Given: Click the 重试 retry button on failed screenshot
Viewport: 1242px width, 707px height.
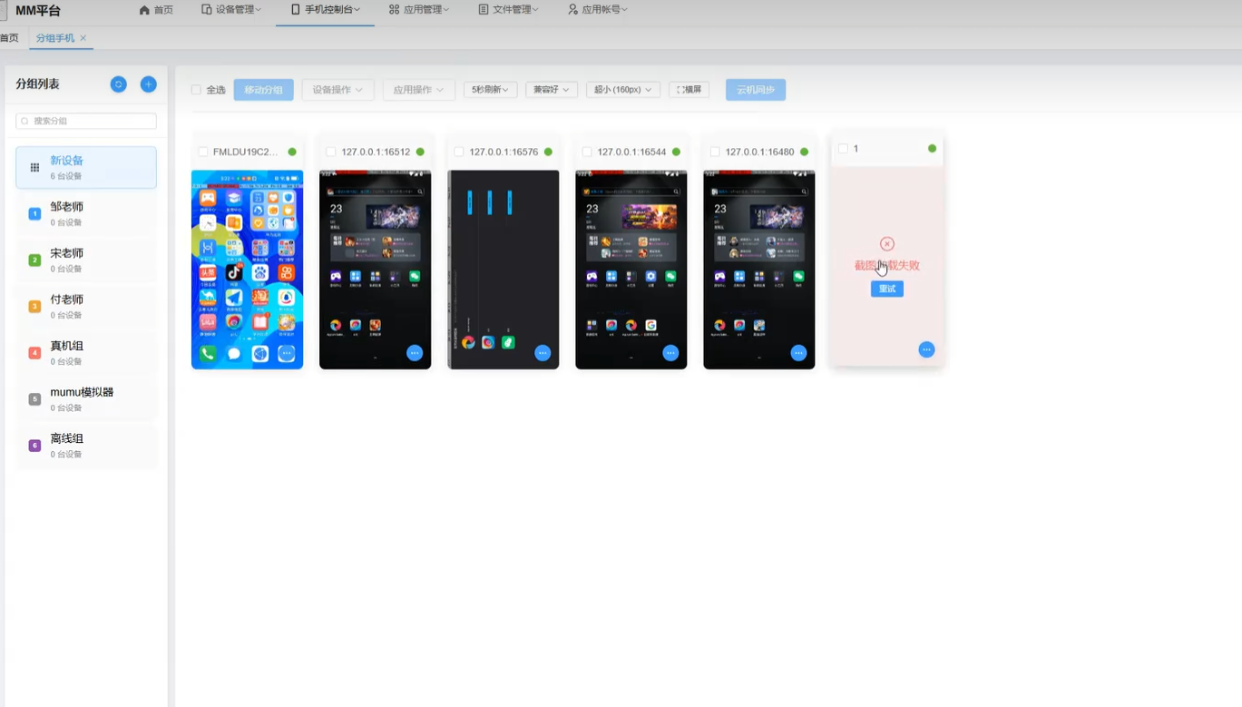Looking at the screenshot, I should (x=886, y=288).
